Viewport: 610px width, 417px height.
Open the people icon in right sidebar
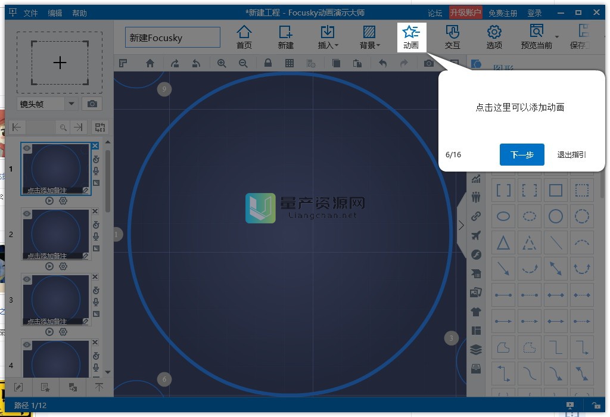tap(476, 197)
